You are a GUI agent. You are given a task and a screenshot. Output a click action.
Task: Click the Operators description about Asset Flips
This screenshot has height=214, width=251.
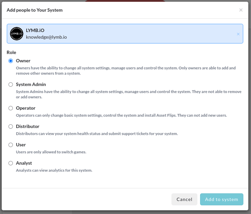(x=121, y=115)
